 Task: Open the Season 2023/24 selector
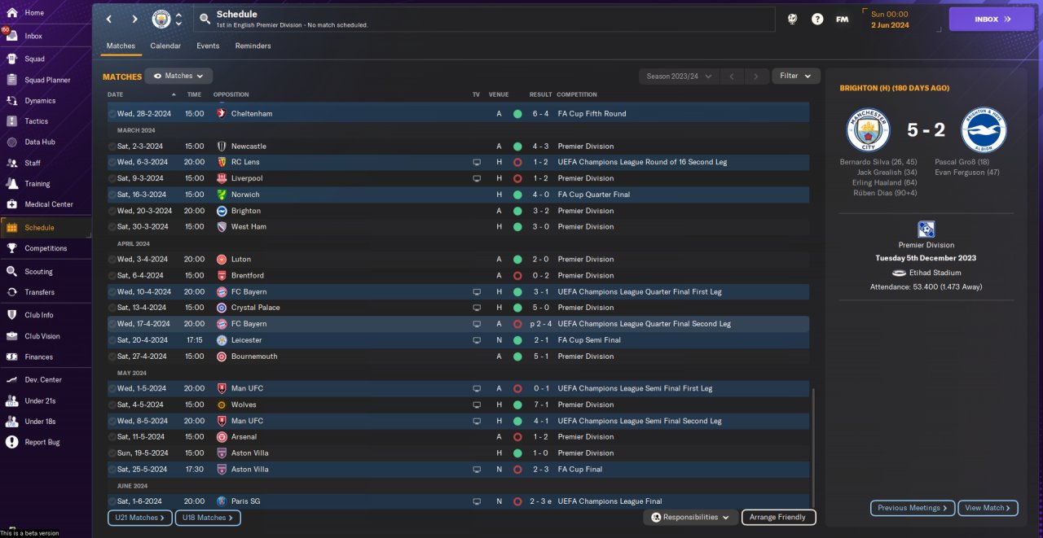tap(678, 77)
